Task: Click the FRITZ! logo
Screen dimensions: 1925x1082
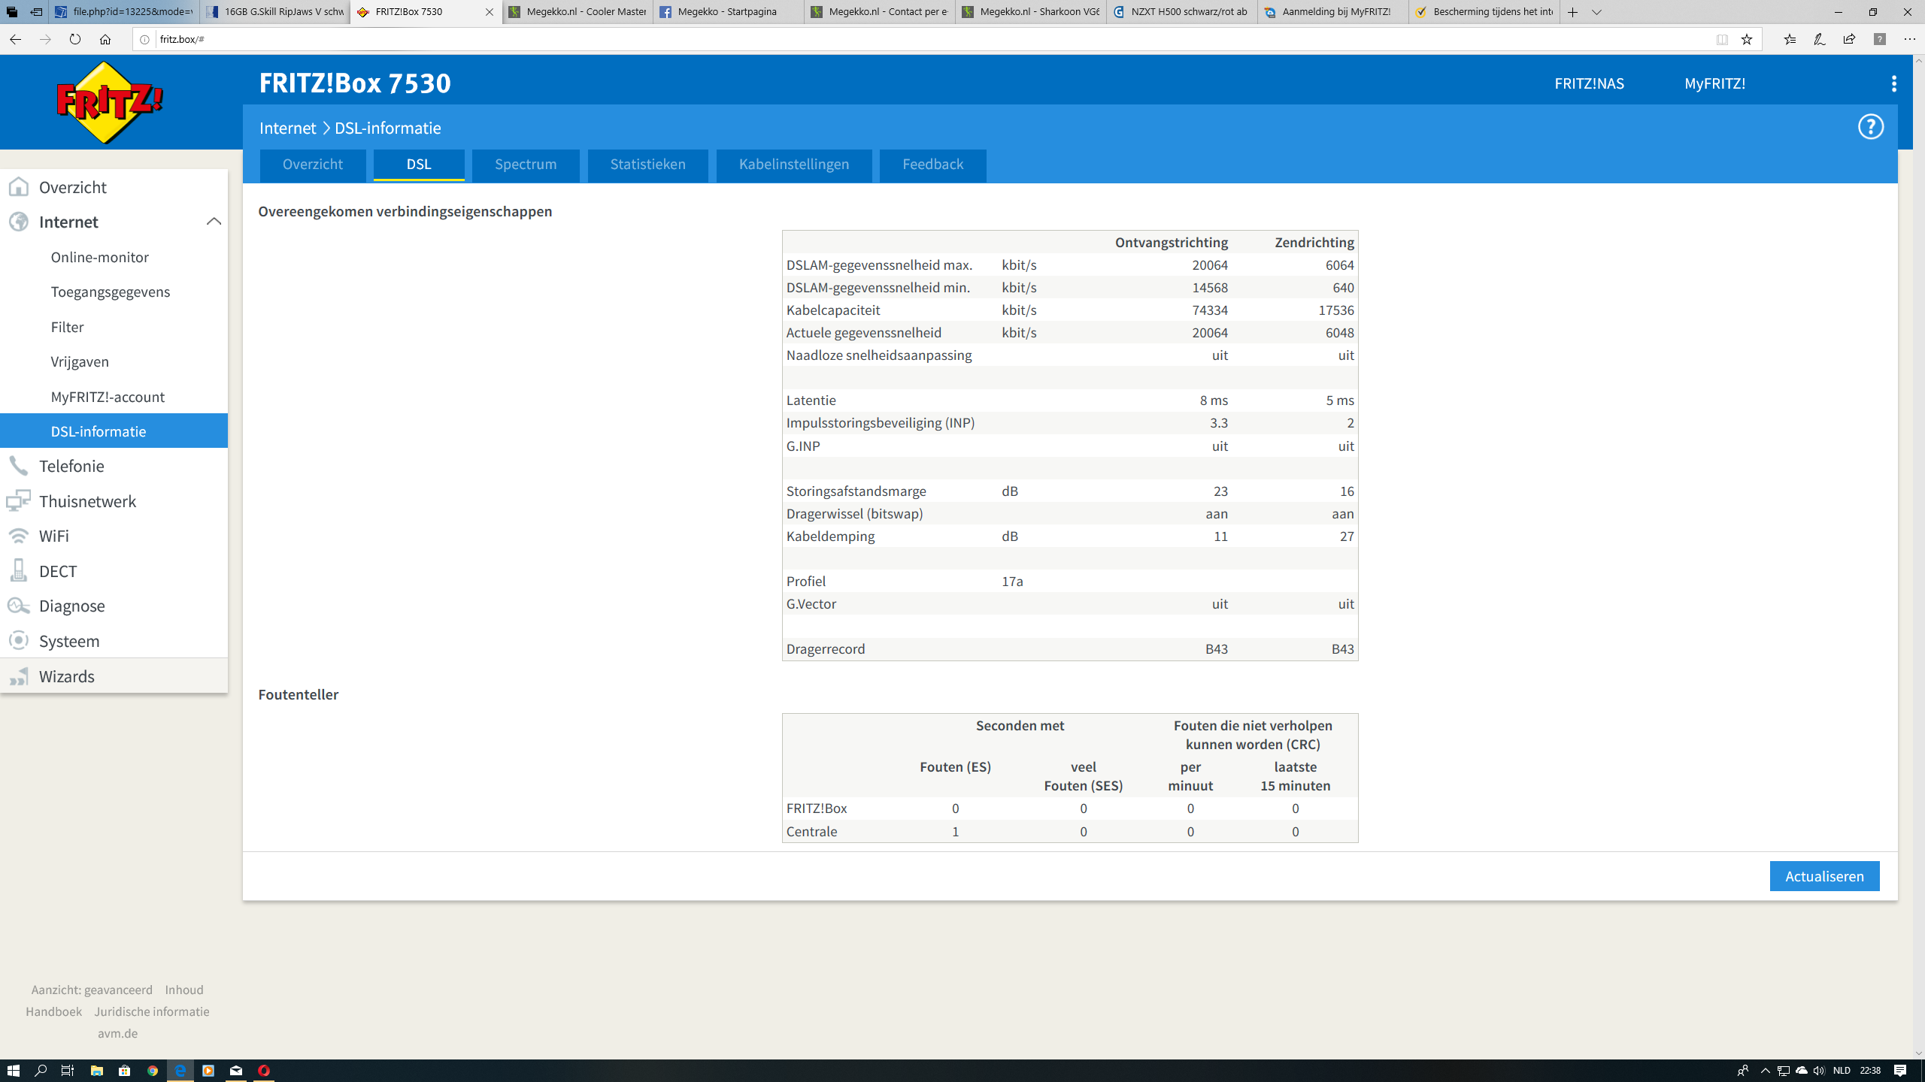Action: click(x=110, y=103)
